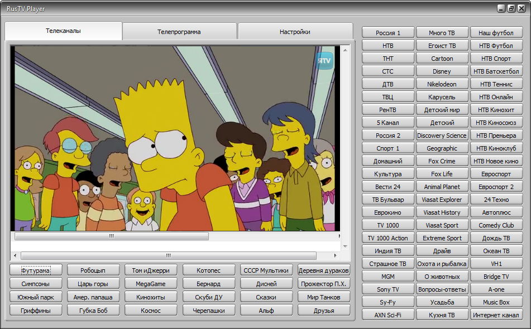531x329 pixels.
Task: Tune to Евроспорт 2
Action: [x=496, y=187]
